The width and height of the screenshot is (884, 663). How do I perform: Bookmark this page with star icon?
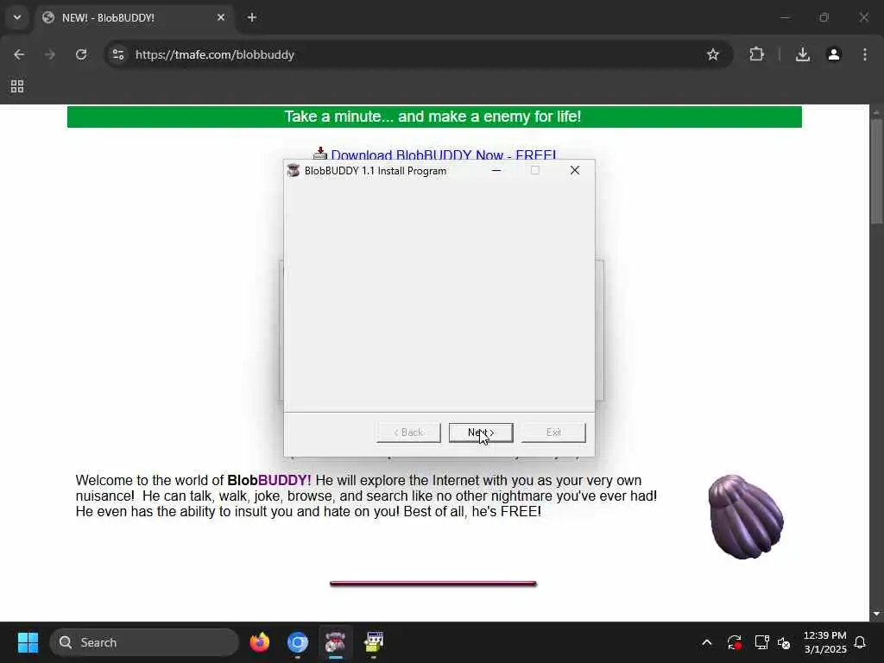click(x=712, y=54)
